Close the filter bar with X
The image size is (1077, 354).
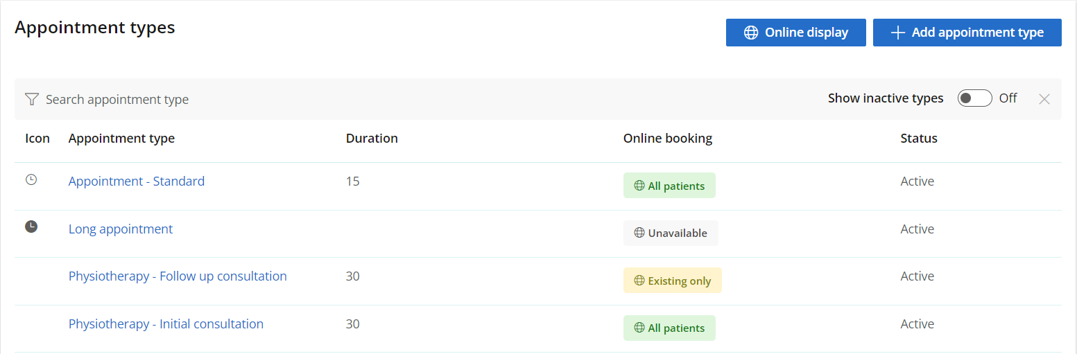click(x=1044, y=99)
